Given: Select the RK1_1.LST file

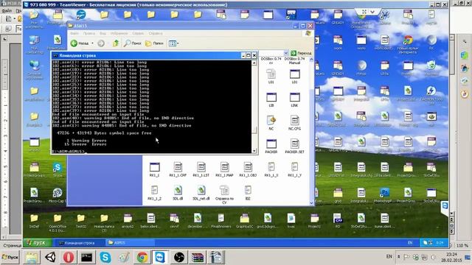Looking at the screenshot, I should pyautogui.click(x=201, y=169).
